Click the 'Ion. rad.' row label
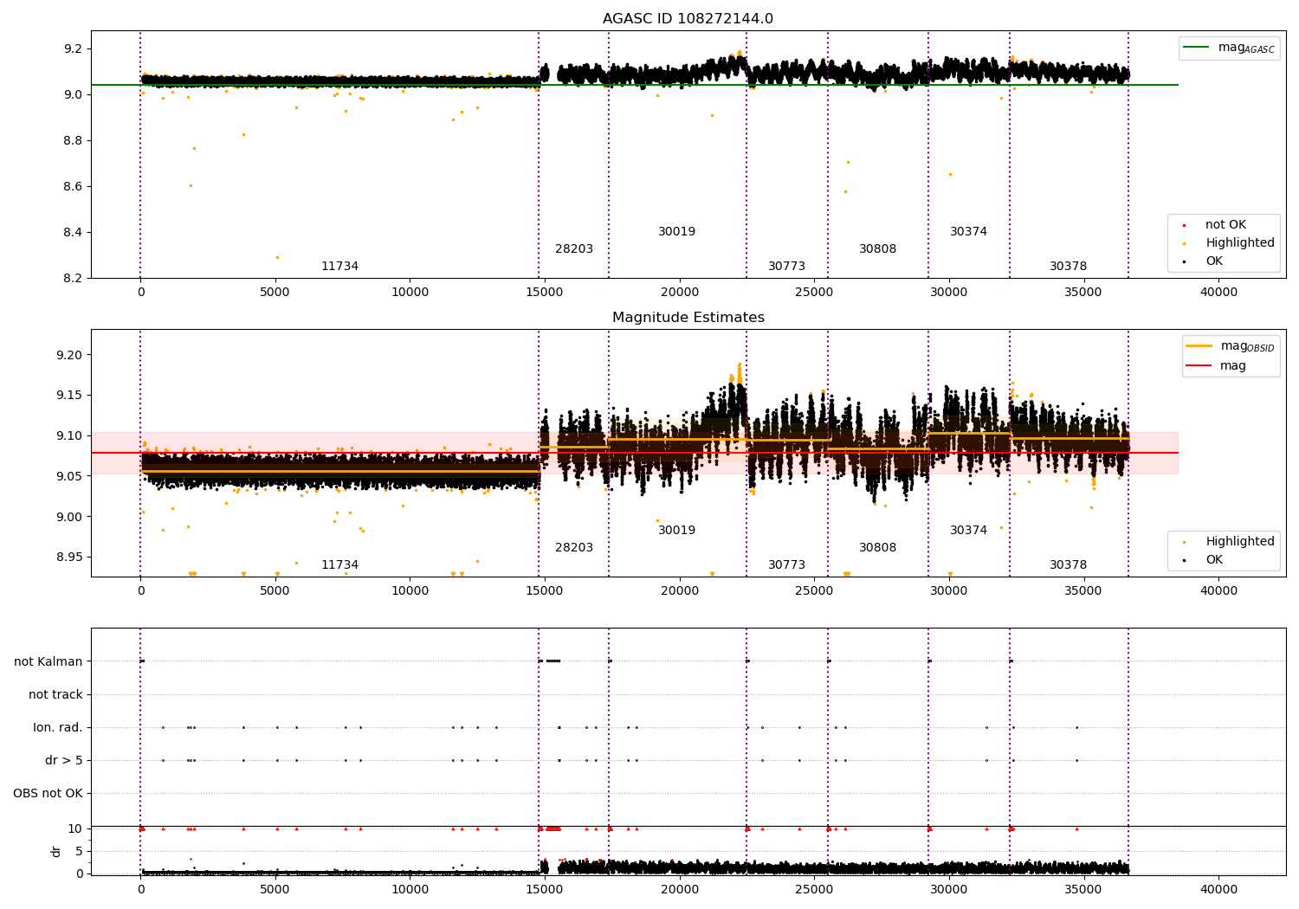Screen dimensions: 1299x909 click(58, 727)
